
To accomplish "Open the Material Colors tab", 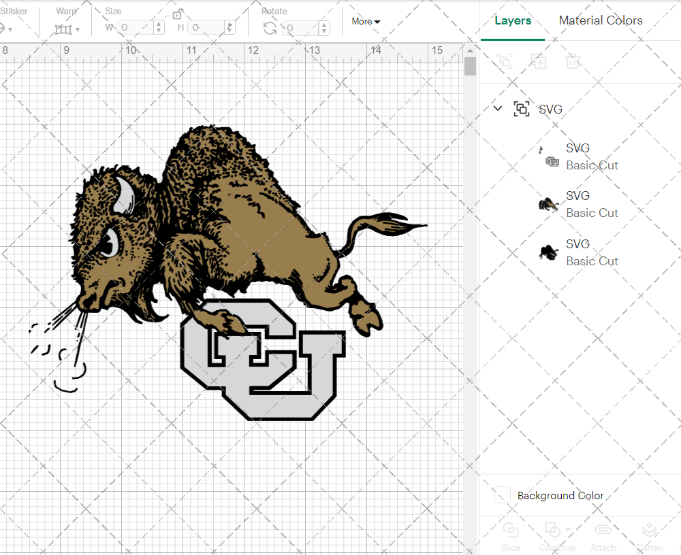I will (x=600, y=20).
